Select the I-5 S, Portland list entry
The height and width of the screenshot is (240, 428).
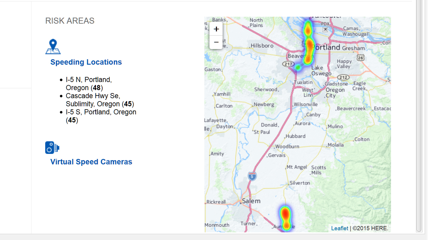point(101,116)
